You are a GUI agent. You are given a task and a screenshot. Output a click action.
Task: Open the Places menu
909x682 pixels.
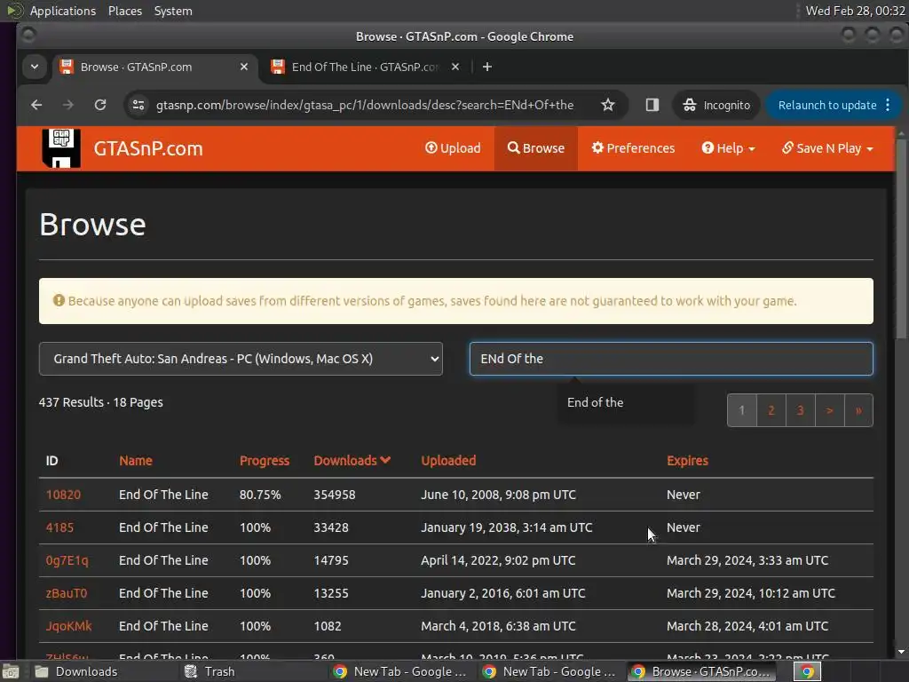(124, 11)
